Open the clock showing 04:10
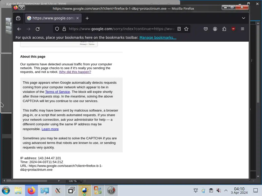The image size is (262, 196). coord(239,190)
